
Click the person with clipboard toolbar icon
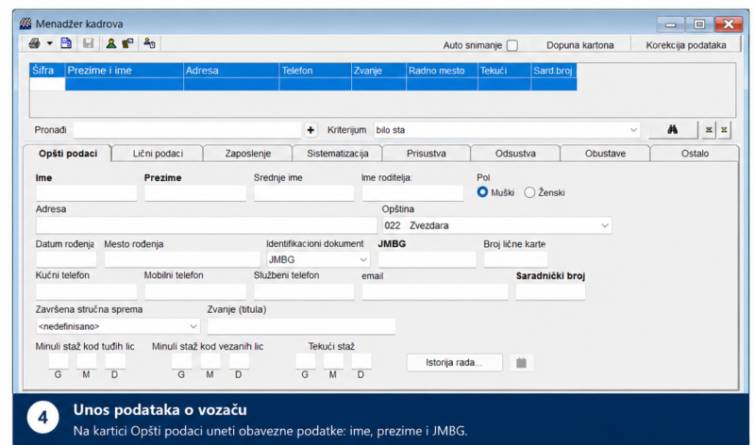[149, 43]
